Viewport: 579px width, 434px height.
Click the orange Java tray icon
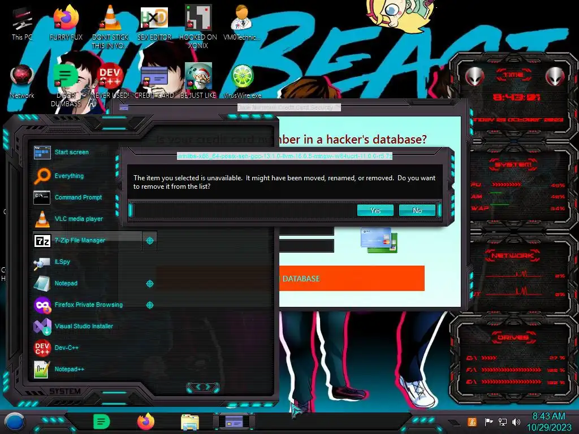[472, 422]
